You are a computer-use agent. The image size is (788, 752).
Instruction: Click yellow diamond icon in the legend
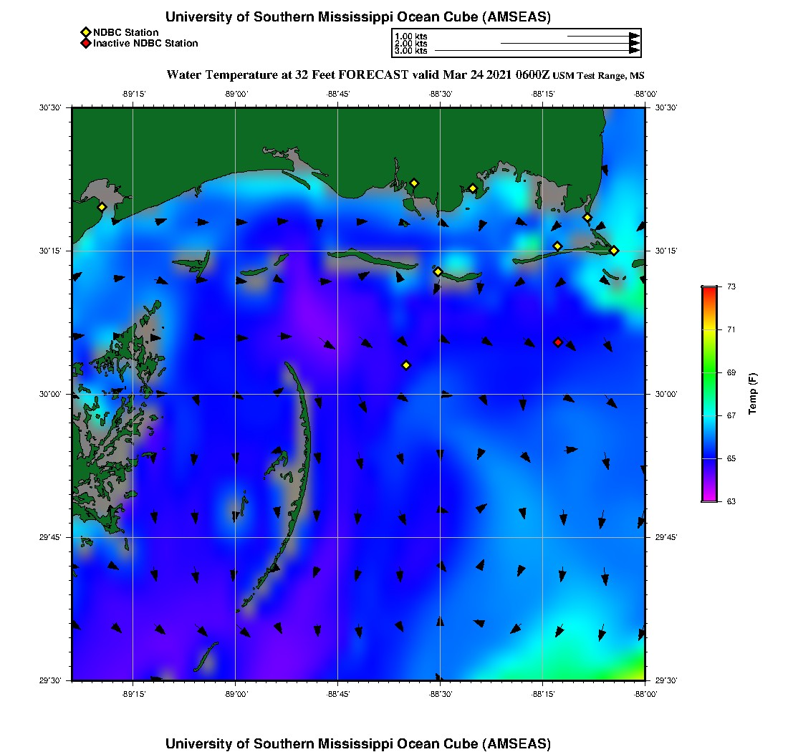pyautogui.click(x=85, y=32)
